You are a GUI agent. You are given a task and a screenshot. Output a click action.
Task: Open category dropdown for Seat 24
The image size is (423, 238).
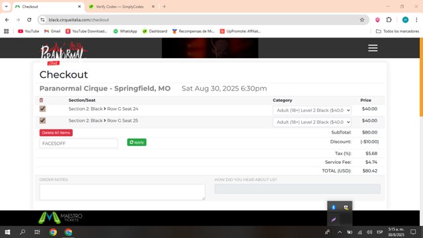pyautogui.click(x=312, y=110)
